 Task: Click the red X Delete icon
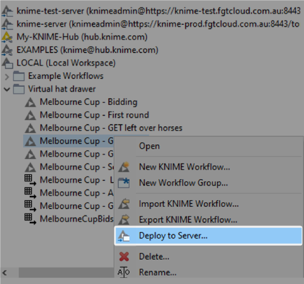(124, 257)
